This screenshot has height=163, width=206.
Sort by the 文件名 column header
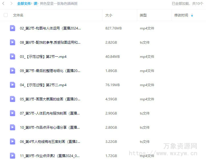tap(18, 15)
